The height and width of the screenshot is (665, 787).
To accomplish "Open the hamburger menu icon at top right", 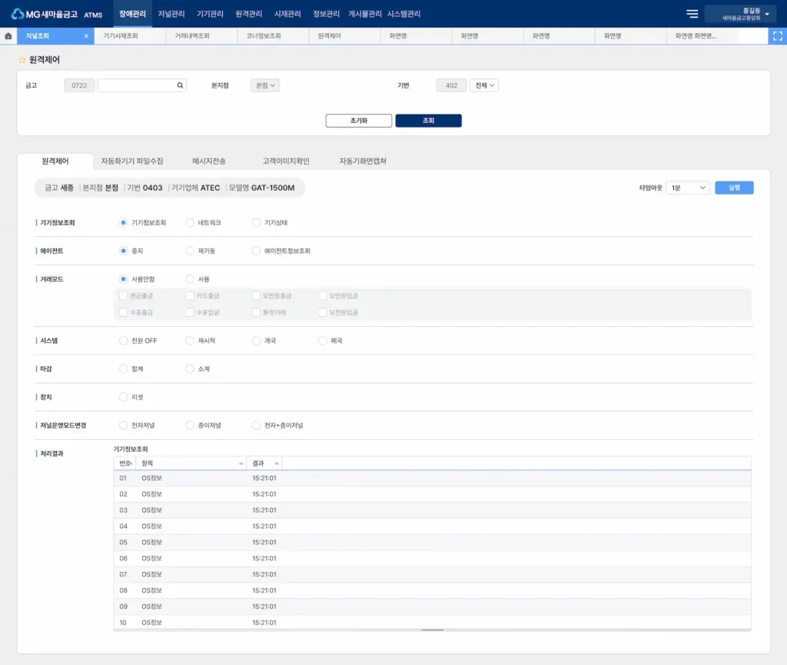I will coord(692,14).
